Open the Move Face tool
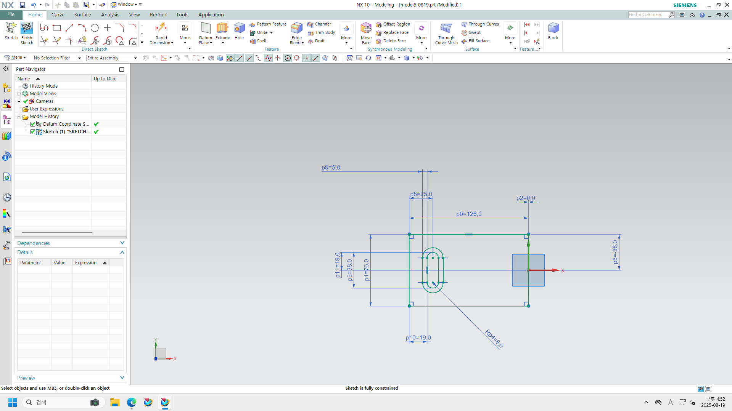The image size is (732, 411). 366,34
